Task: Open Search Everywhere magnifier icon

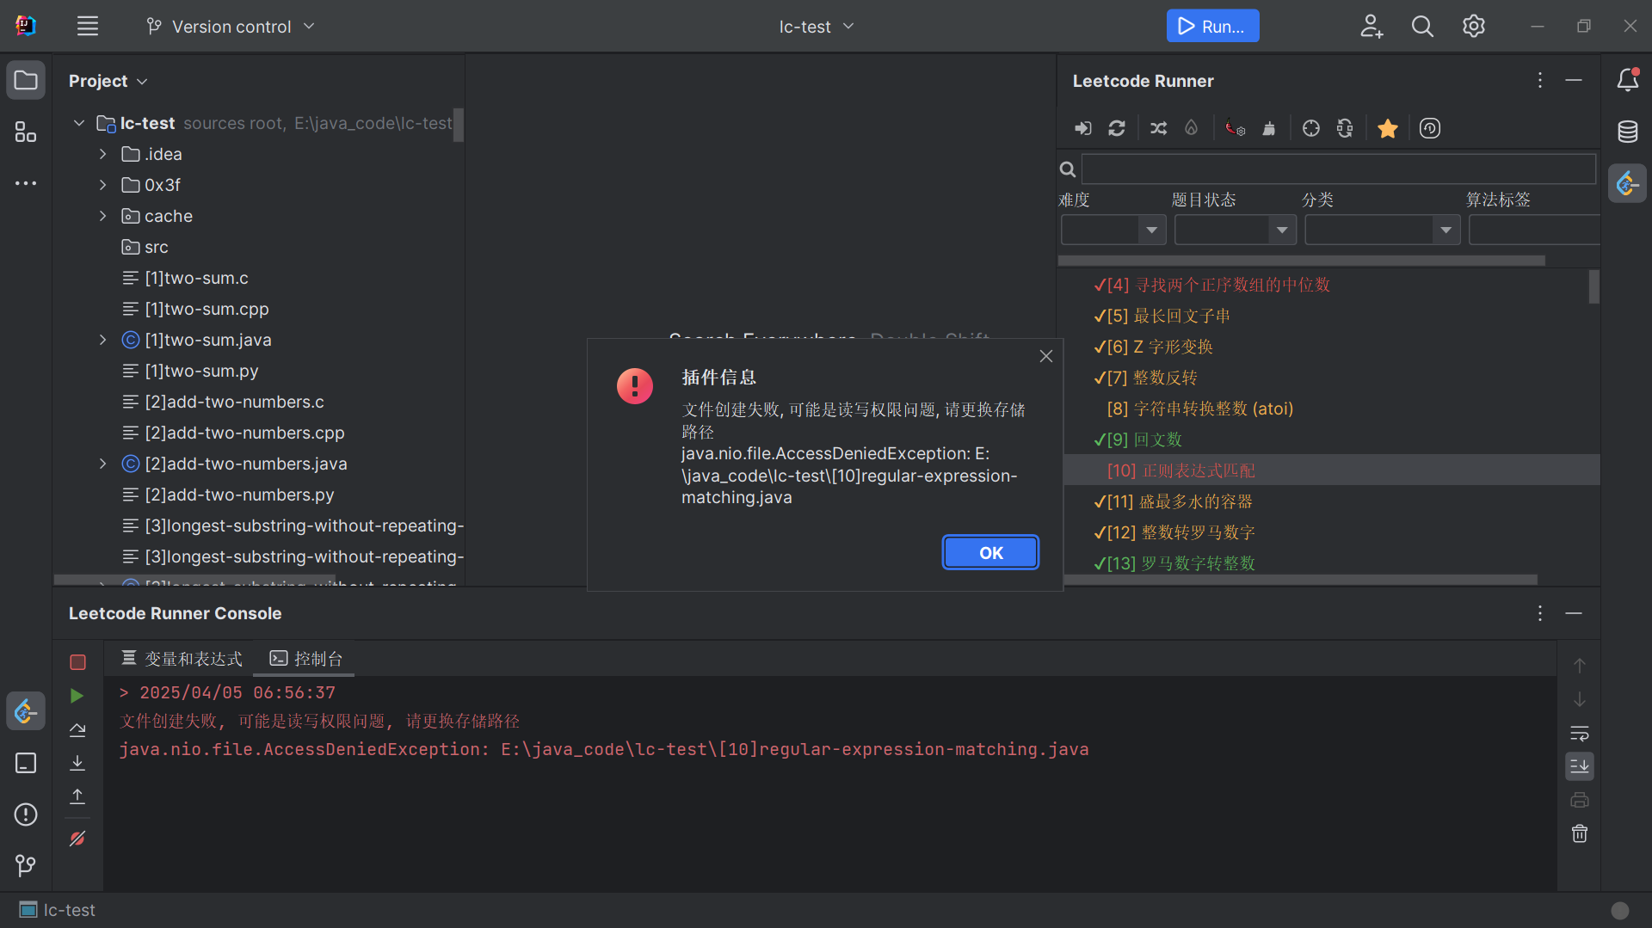Action: 1422,27
